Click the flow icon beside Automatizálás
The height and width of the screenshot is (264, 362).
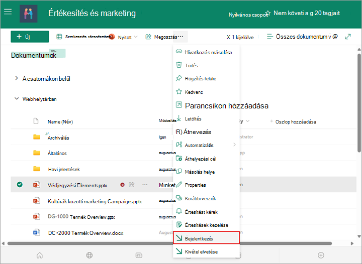point(179,145)
